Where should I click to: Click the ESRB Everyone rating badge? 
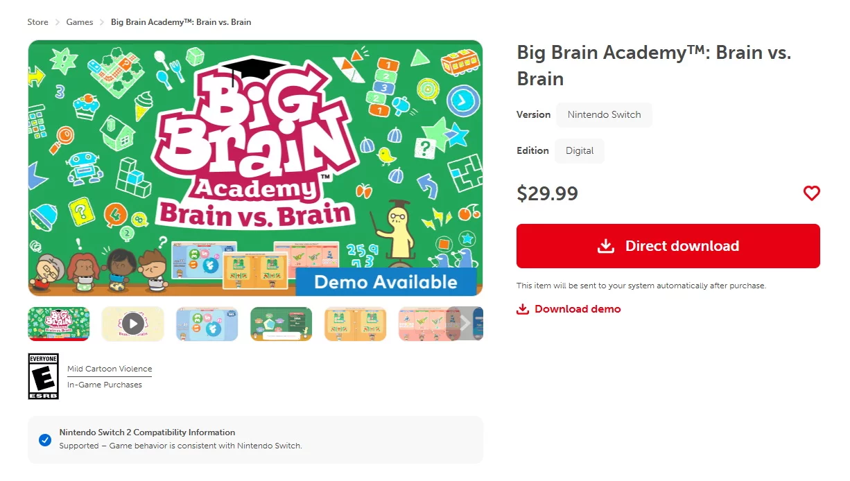pyautogui.click(x=43, y=376)
